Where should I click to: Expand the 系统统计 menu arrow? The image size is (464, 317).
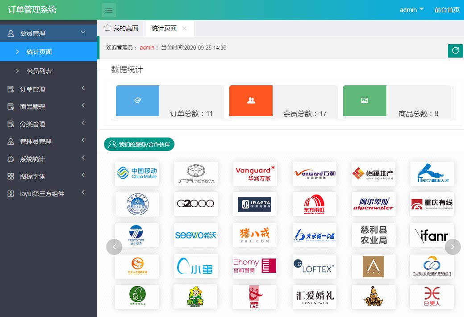(x=83, y=157)
